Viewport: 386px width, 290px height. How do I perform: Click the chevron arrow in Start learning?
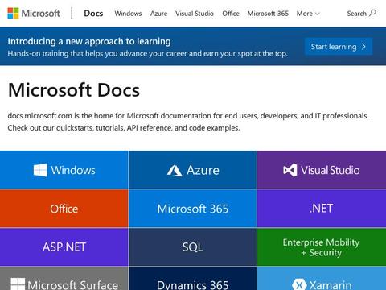point(363,47)
